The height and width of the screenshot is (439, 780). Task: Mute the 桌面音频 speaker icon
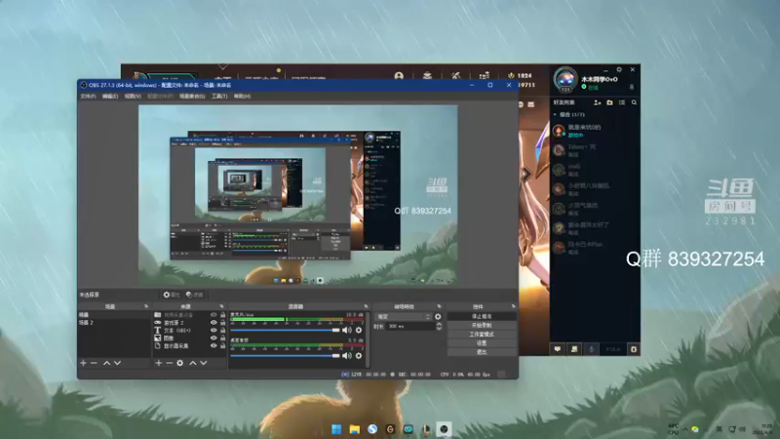[x=347, y=355]
